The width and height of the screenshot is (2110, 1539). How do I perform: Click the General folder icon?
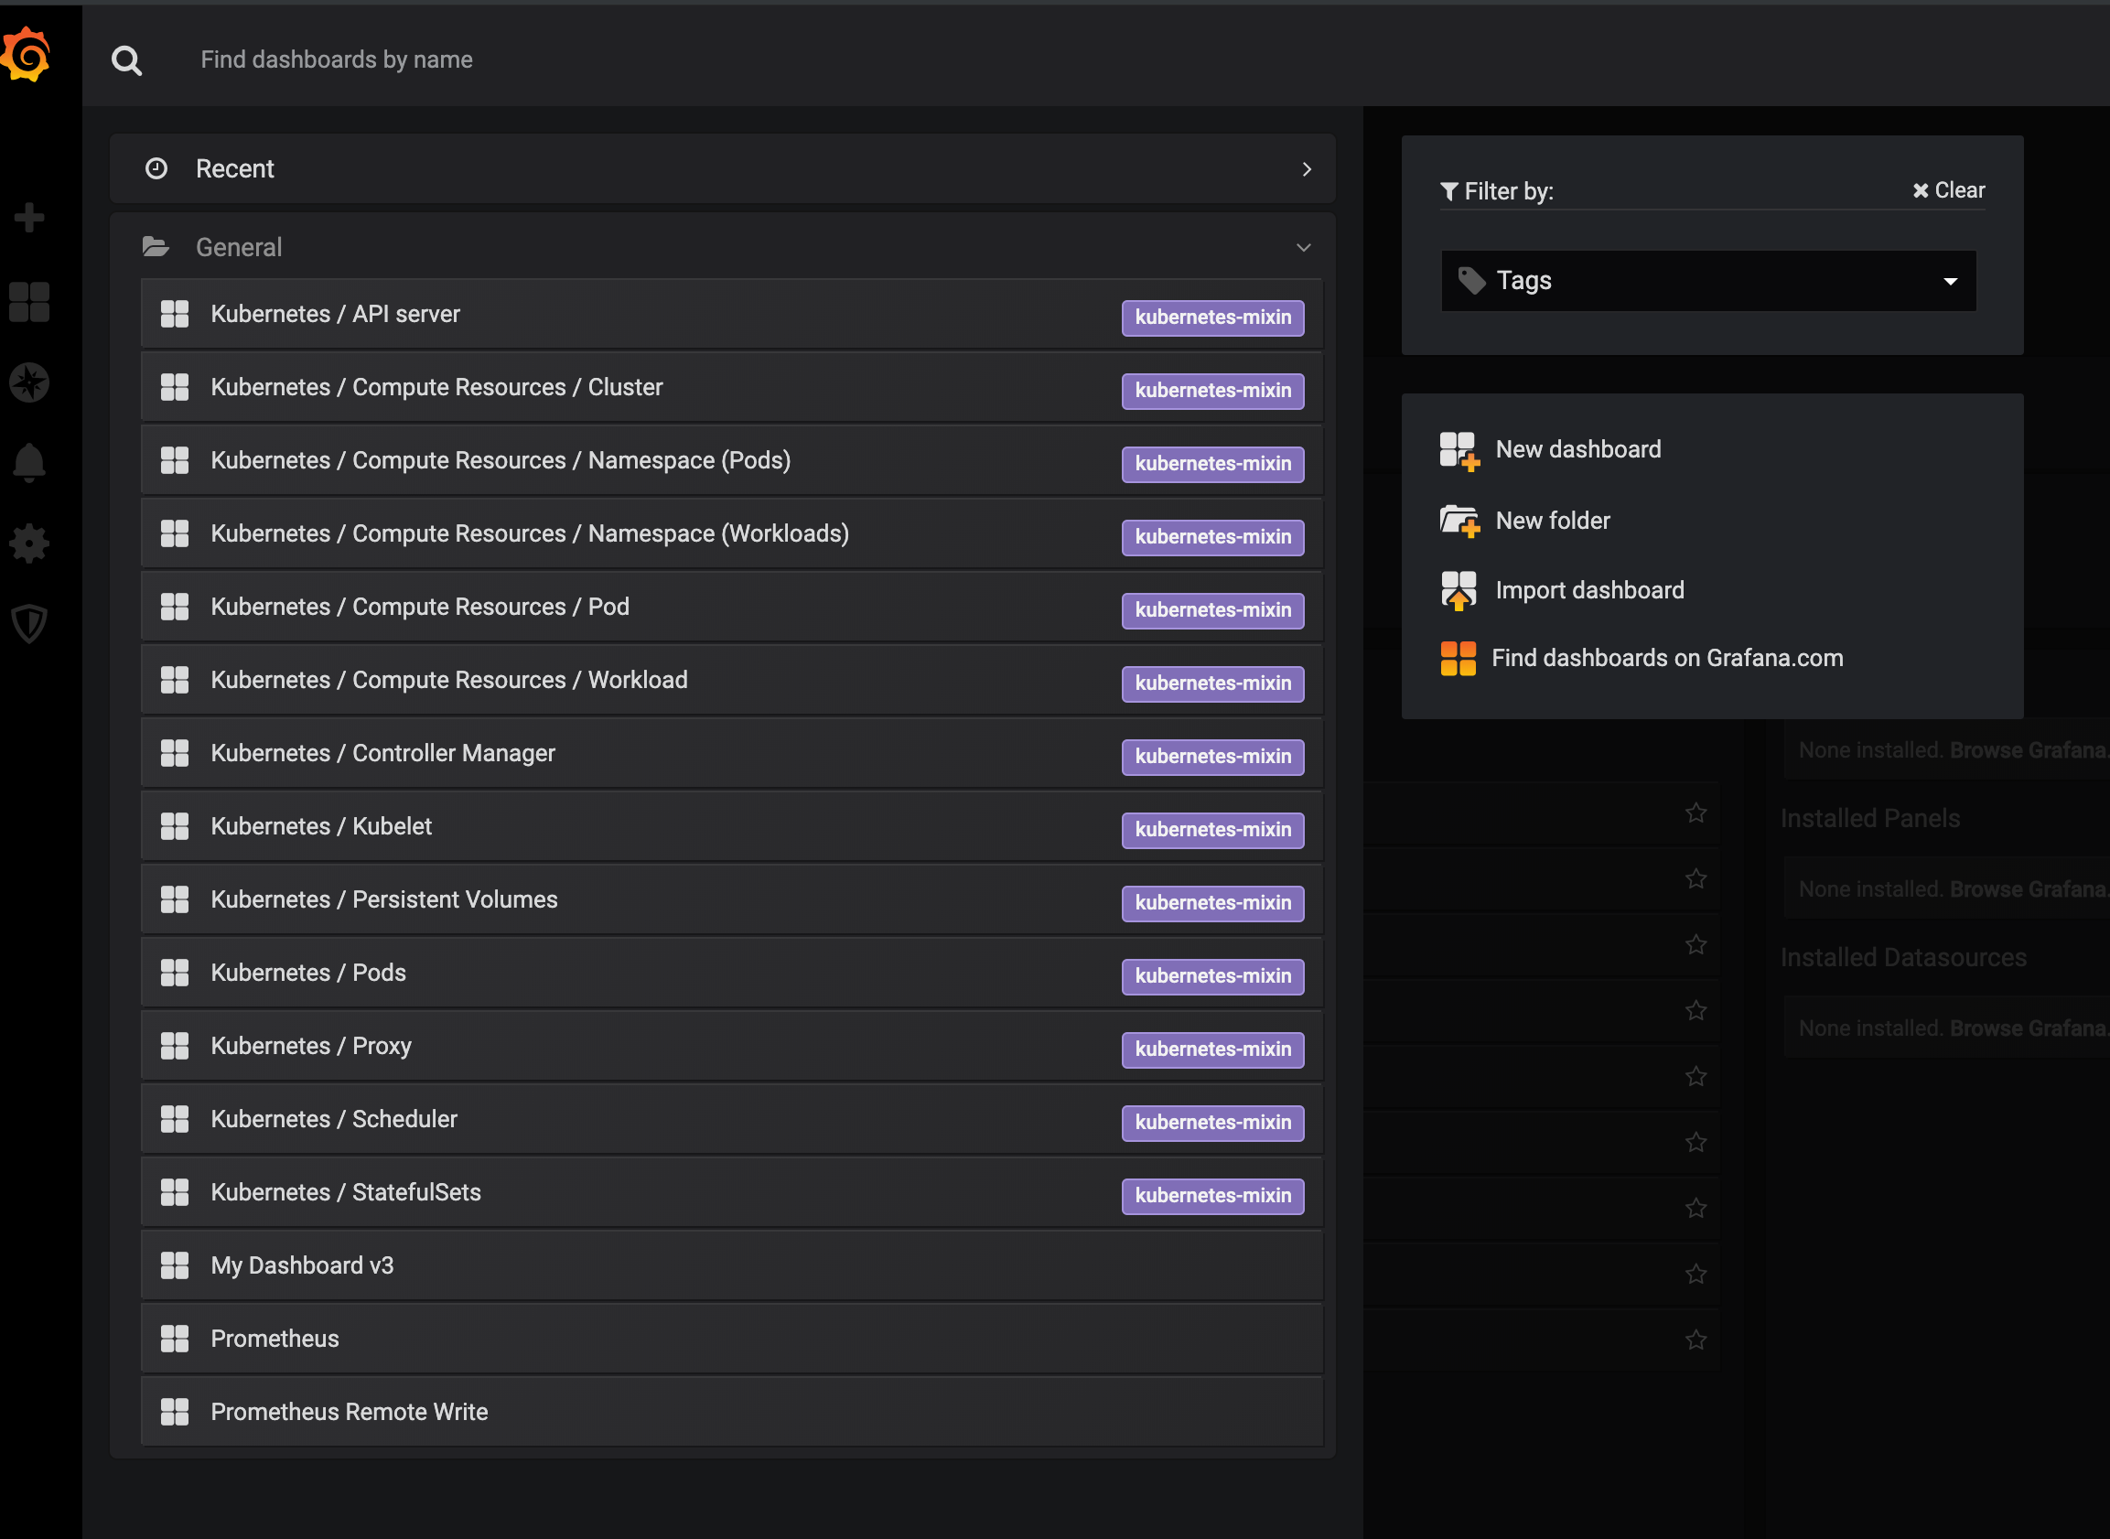(156, 247)
